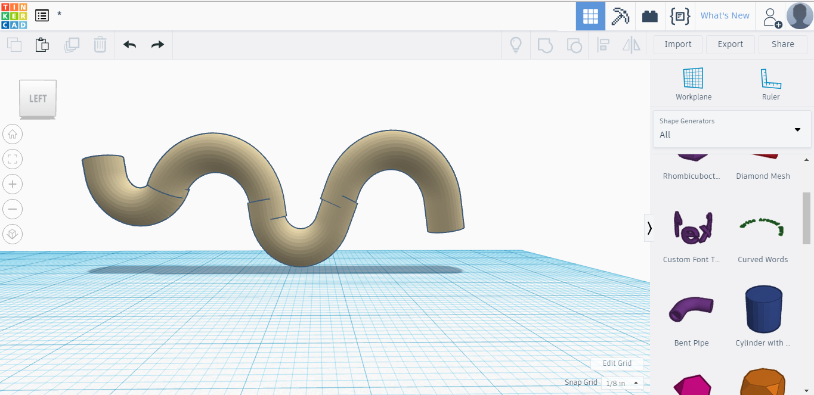This screenshot has width=814, height=395.
Task: Open the Snap Grid 1/8 in dropdown
Action: coord(622,383)
